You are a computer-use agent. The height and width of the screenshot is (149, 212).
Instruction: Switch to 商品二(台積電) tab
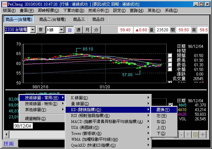pos(52,19)
